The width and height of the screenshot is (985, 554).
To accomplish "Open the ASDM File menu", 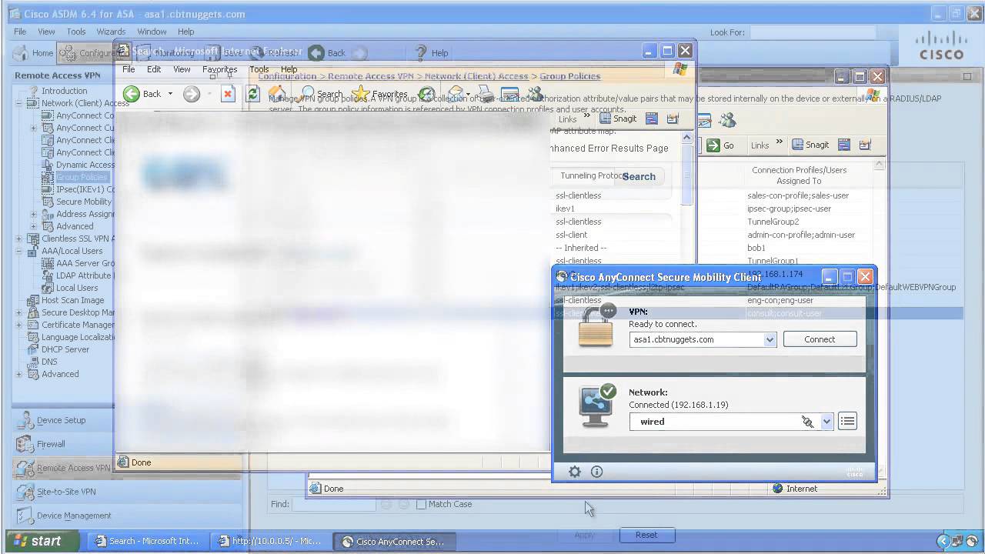I will tap(20, 32).
